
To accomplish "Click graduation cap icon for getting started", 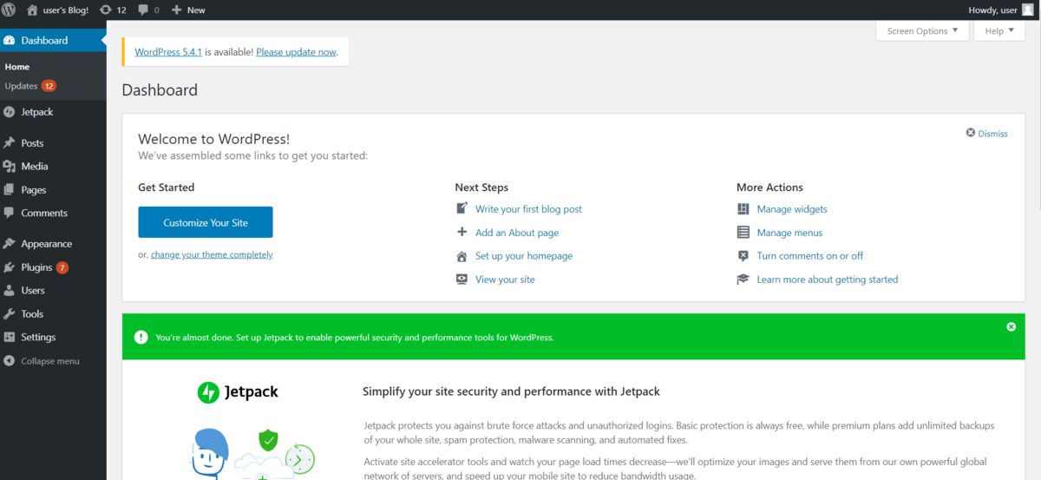I will (x=743, y=279).
